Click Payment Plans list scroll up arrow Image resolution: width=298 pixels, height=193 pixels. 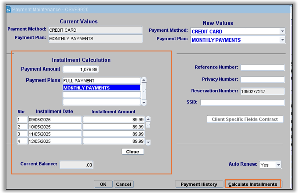click(144, 80)
